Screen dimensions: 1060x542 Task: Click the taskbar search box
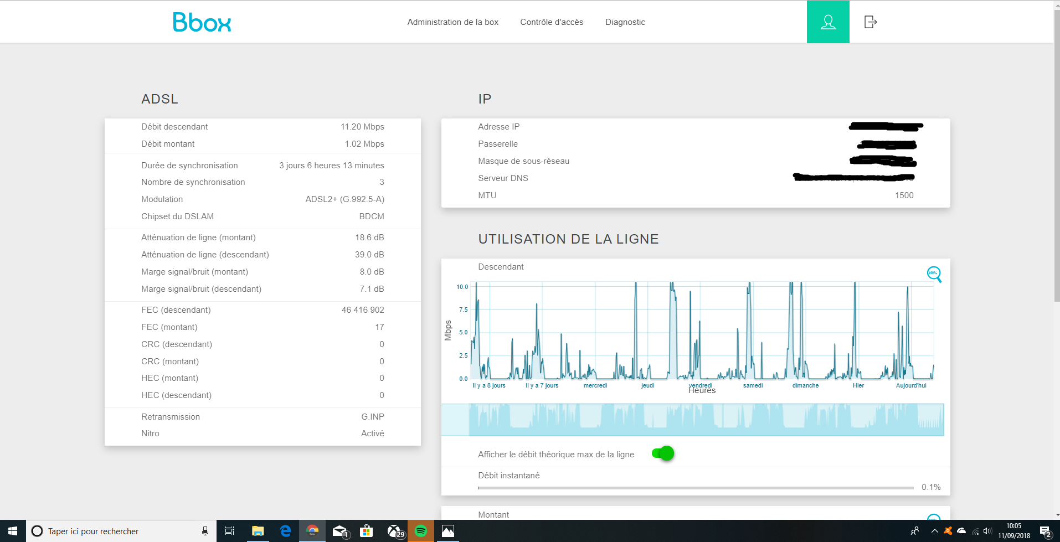tap(121, 531)
